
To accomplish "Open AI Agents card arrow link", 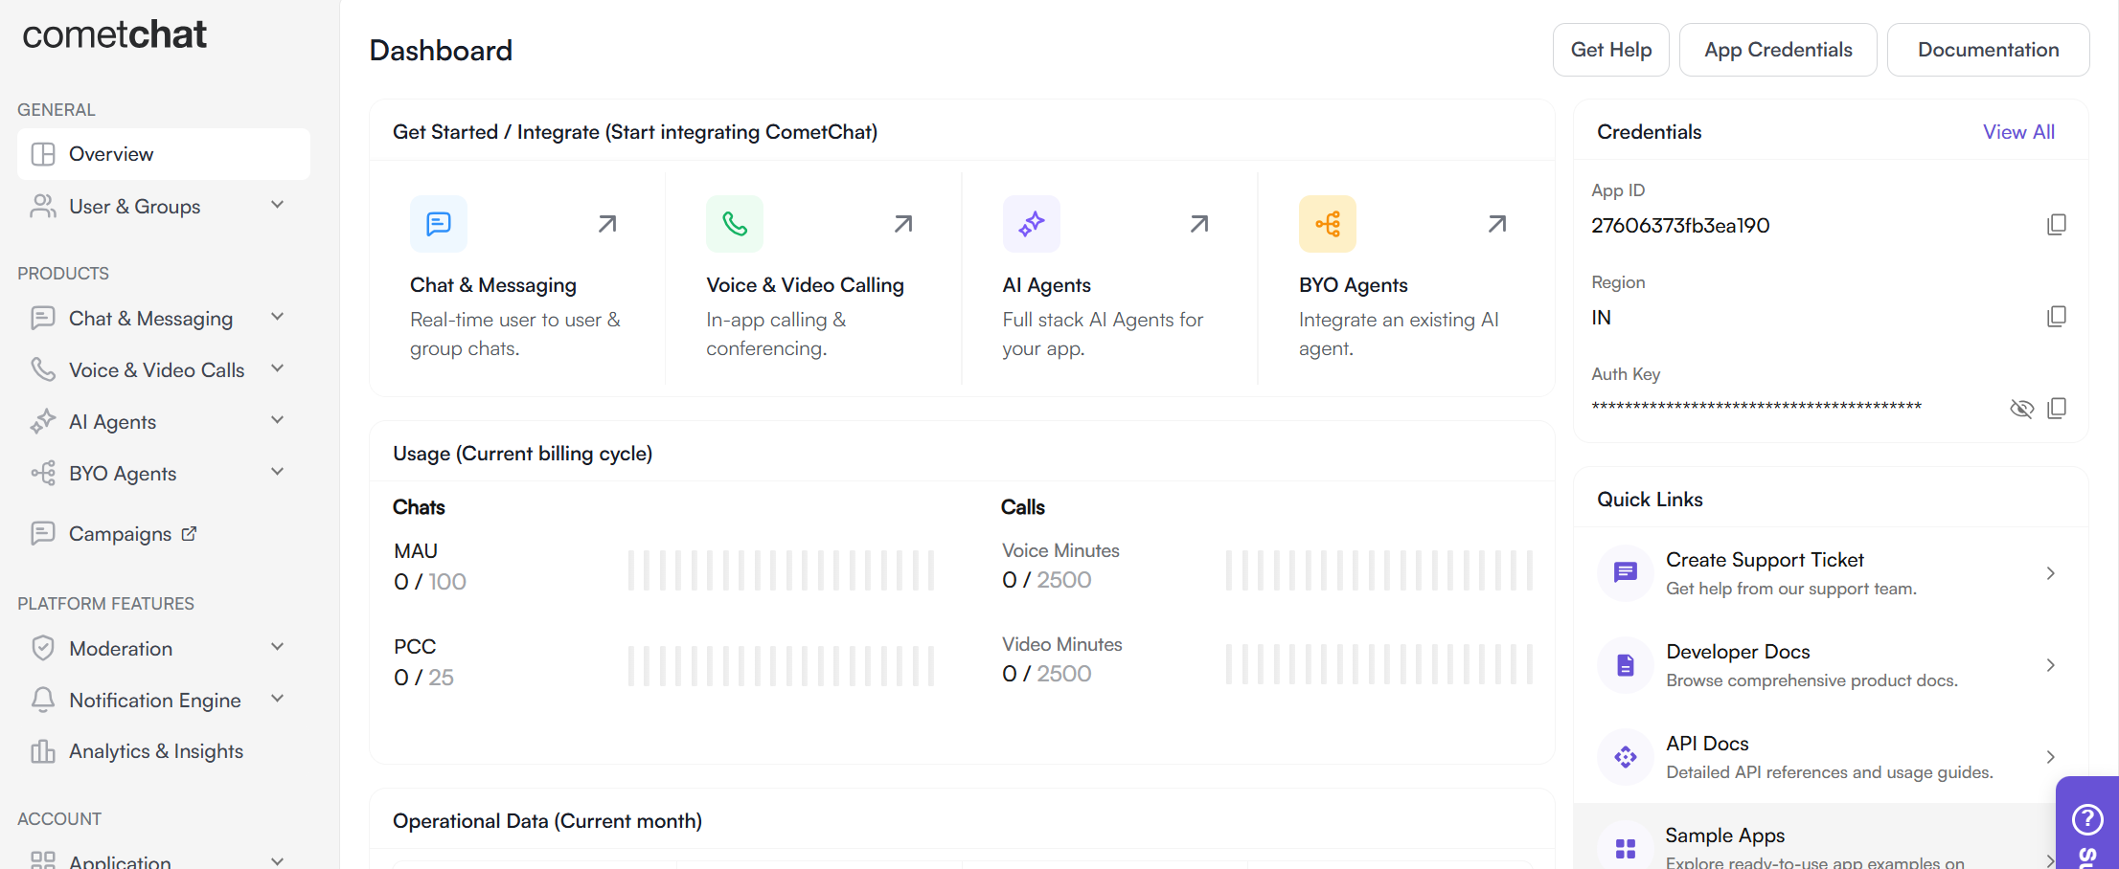I will (x=1199, y=224).
